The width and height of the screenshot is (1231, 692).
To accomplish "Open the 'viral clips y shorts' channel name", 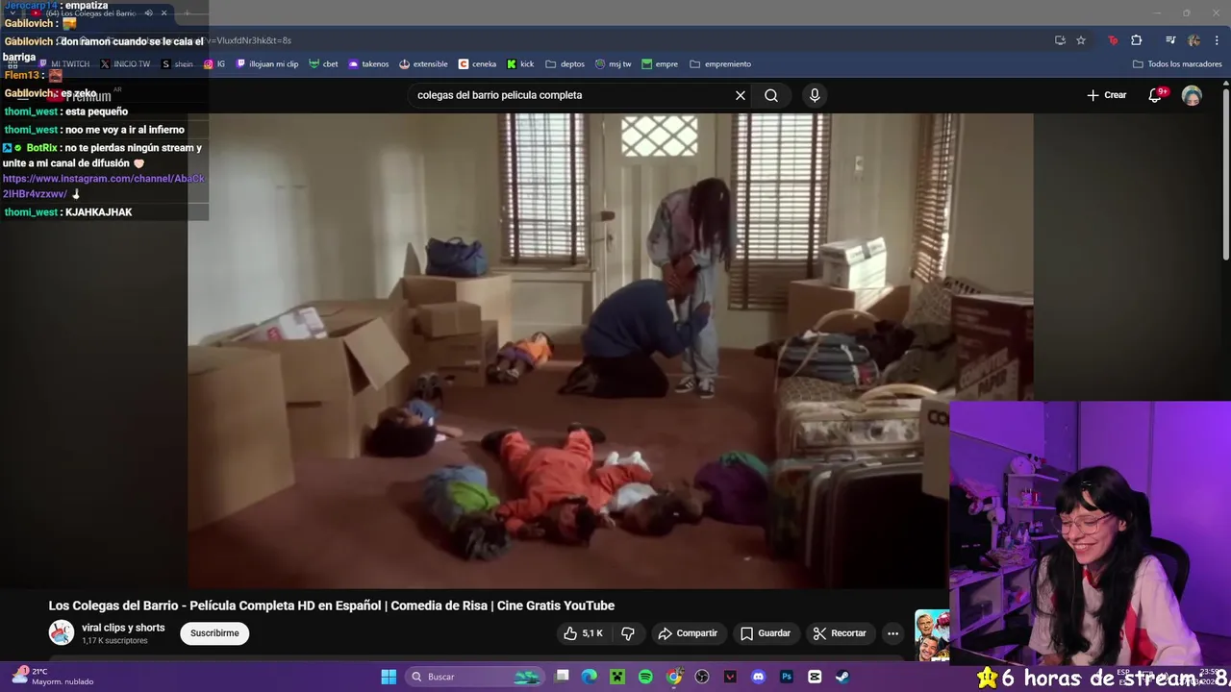I will pyautogui.click(x=123, y=628).
